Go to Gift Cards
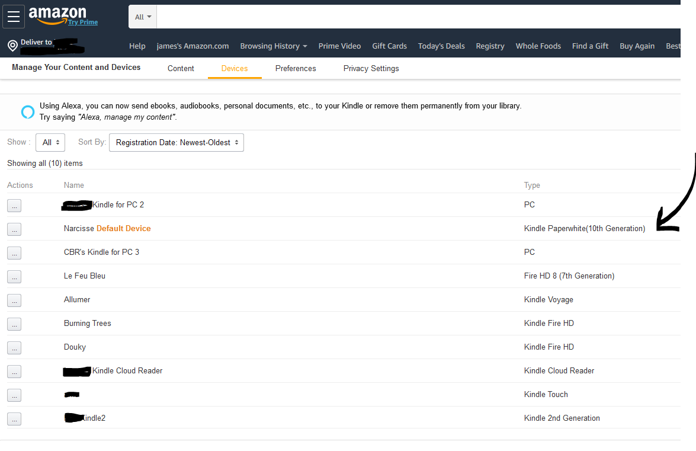The image size is (696, 451). [x=389, y=46]
